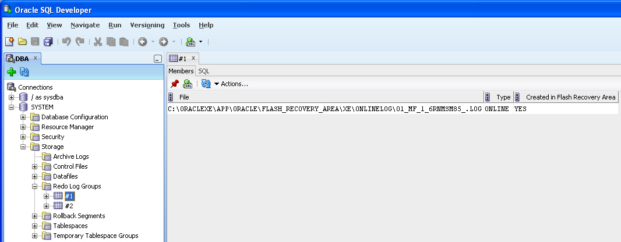
Task: Open the Versioning menu
Action: click(x=147, y=25)
